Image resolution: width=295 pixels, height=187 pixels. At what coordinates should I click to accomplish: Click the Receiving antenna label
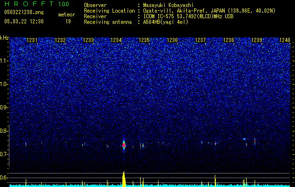[x=108, y=22]
